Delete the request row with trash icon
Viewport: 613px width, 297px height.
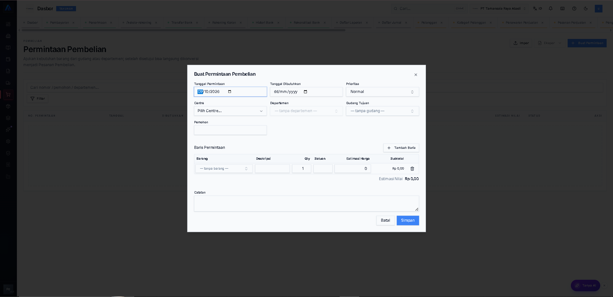412,169
